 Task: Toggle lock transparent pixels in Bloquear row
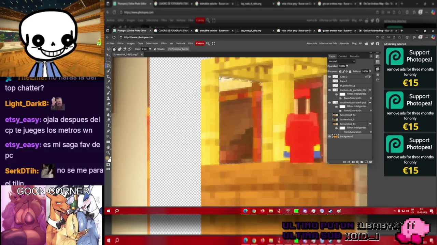tap(340, 71)
